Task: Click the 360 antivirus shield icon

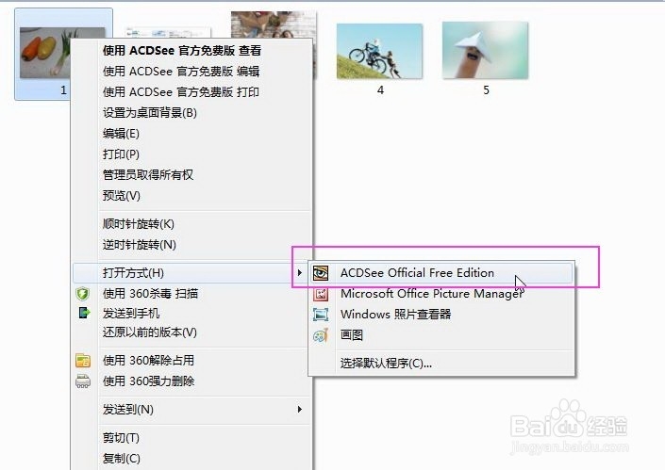Action: tap(83, 294)
